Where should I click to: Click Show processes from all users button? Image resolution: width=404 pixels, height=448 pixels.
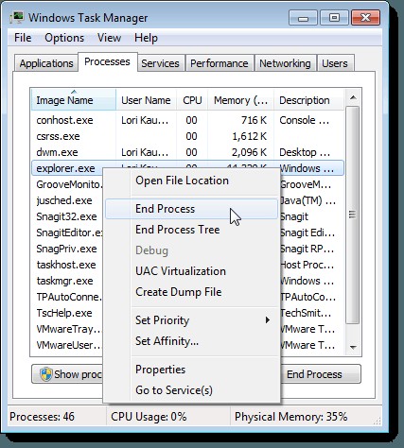coord(67,374)
